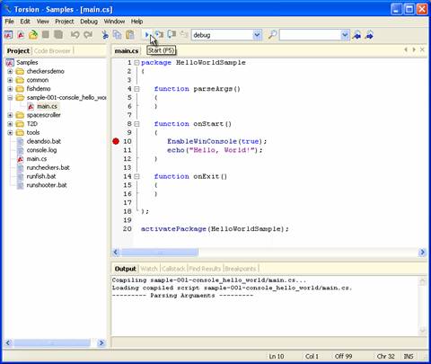
Task: Click the Undo arrow in toolbar
Action: coord(75,35)
